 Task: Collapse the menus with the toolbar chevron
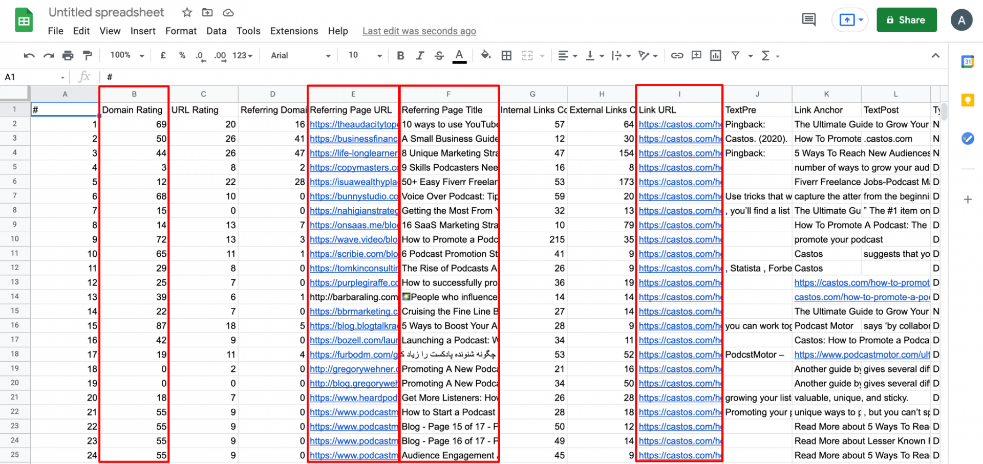coord(935,56)
